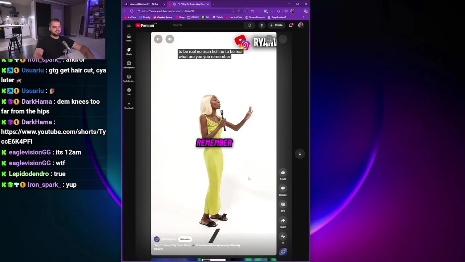Screen dimensions: 465x262
Task: Add this page to favorites star
Action: (x=245, y=11)
